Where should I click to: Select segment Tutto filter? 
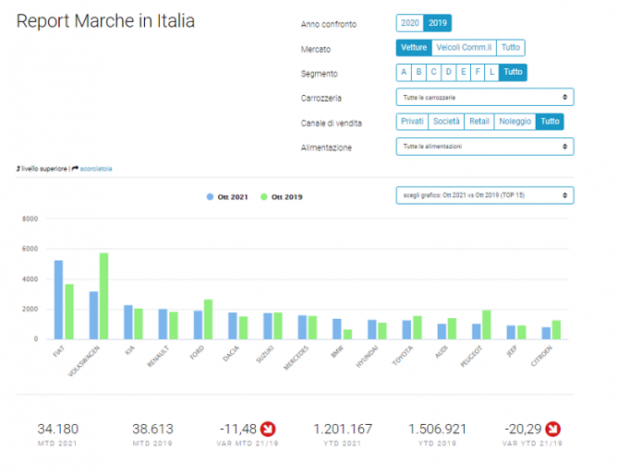[x=513, y=72]
